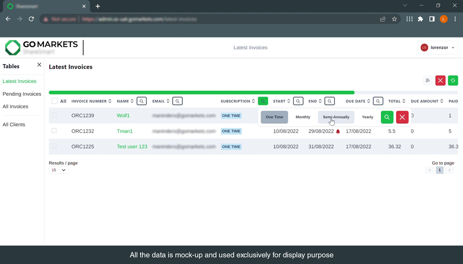
Task: Tick checkbox for invoice ORC1232
Action: (x=54, y=130)
